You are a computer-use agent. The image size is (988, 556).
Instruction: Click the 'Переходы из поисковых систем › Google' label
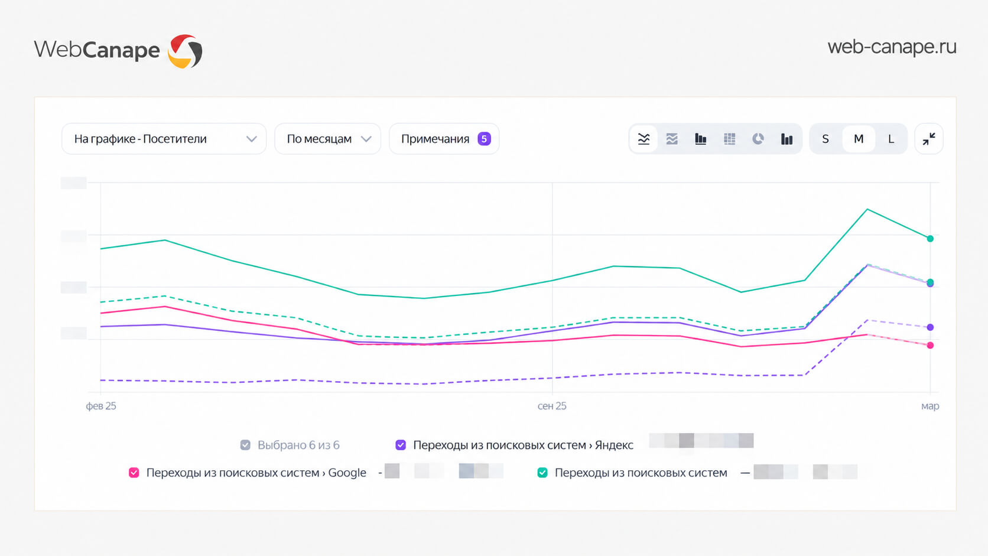pyautogui.click(x=256, y=473)
